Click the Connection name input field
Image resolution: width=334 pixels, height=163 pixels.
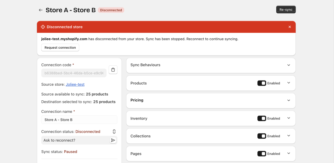click(79, 120)
